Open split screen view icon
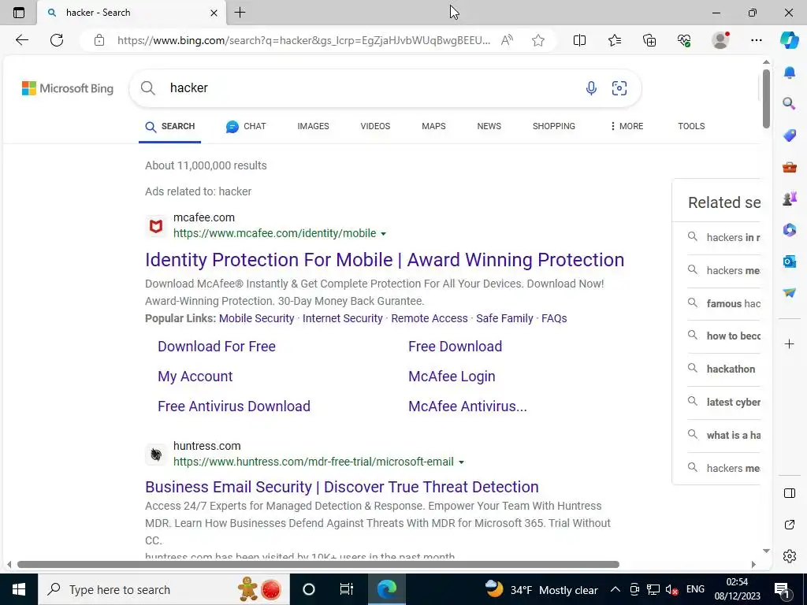 [579, 40]
